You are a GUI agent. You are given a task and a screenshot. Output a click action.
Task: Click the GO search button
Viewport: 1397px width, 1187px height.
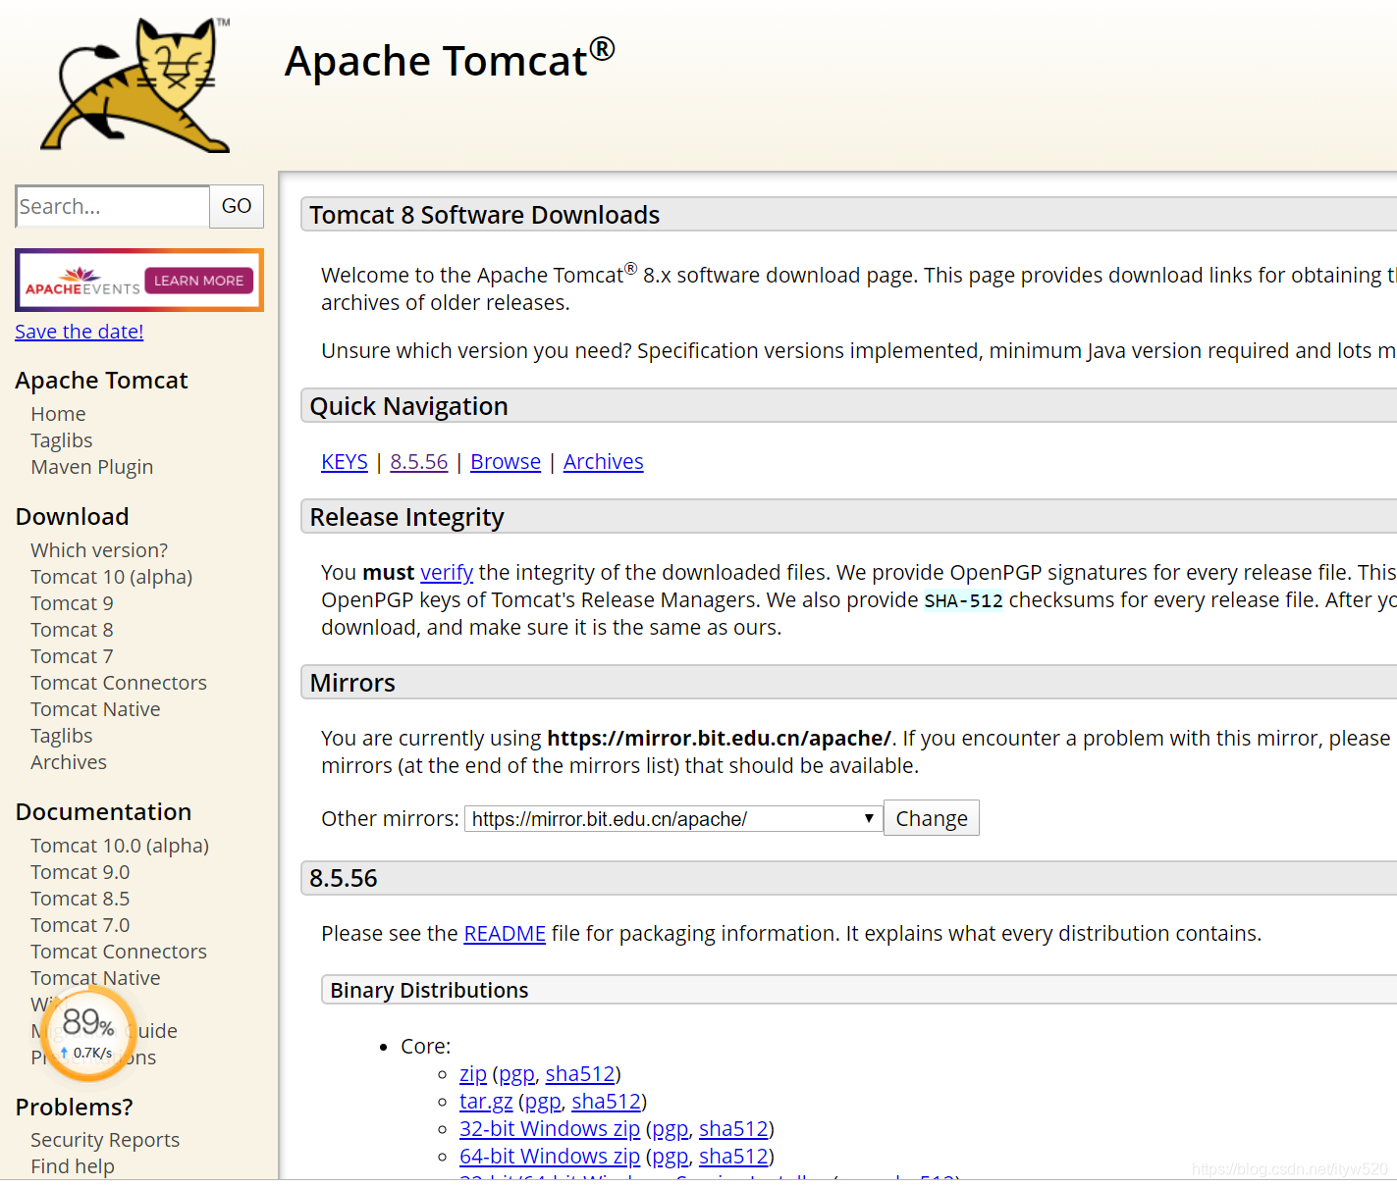pyautogui.click(x=236, y=206)
